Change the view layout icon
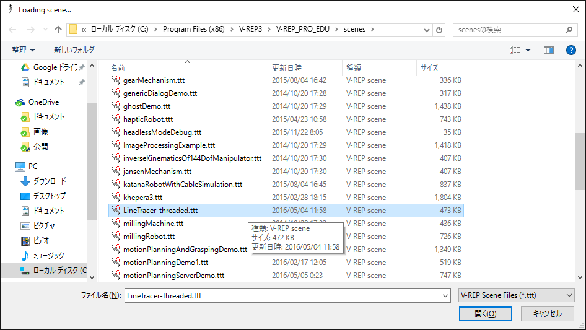The width and height of the screenshot is (586, 330). 515,50
